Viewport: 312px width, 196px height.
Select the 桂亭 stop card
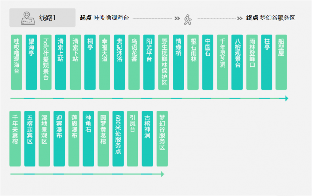266,62
